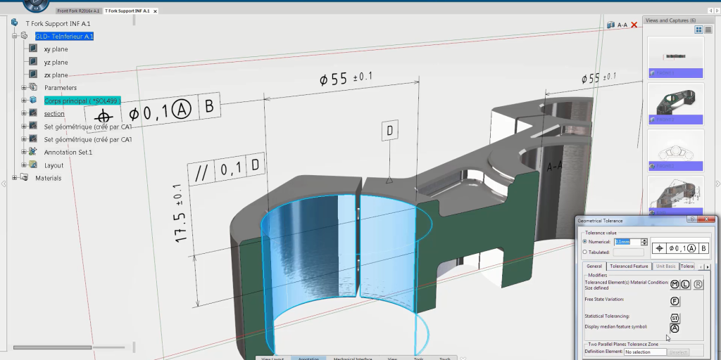Expand the Parameters tree node
Screen dimensions: 721x360
coord(23,87)
